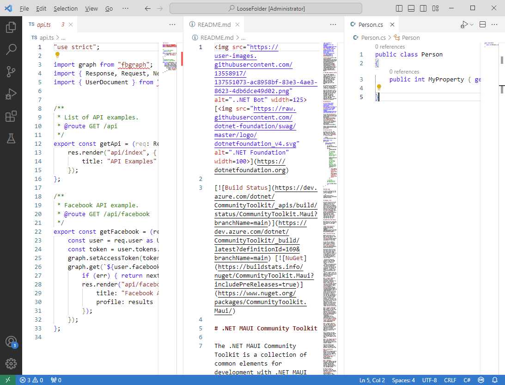Open the Selection menu
This screenshot has height=385, width=505.
click(x=66, y=8)
